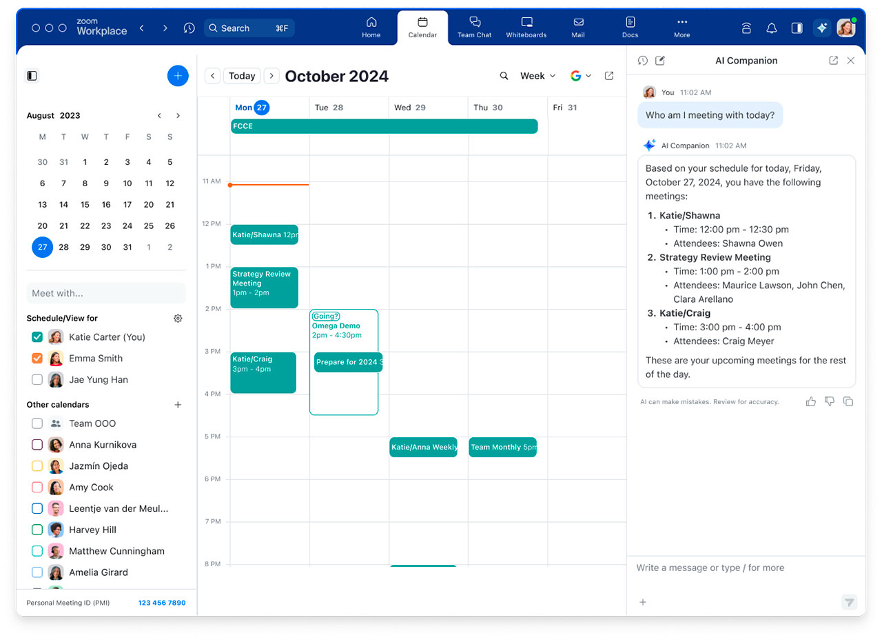The width and height of the screenshot is (882, 640).
Task: Start a new AI Companion chat
Action: 660,61
